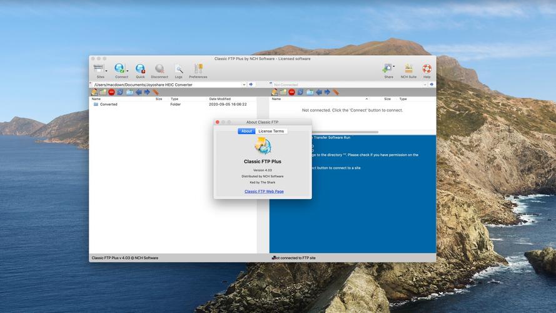
Task: Sort remote pane by Type column
Action: click(403, 99)
